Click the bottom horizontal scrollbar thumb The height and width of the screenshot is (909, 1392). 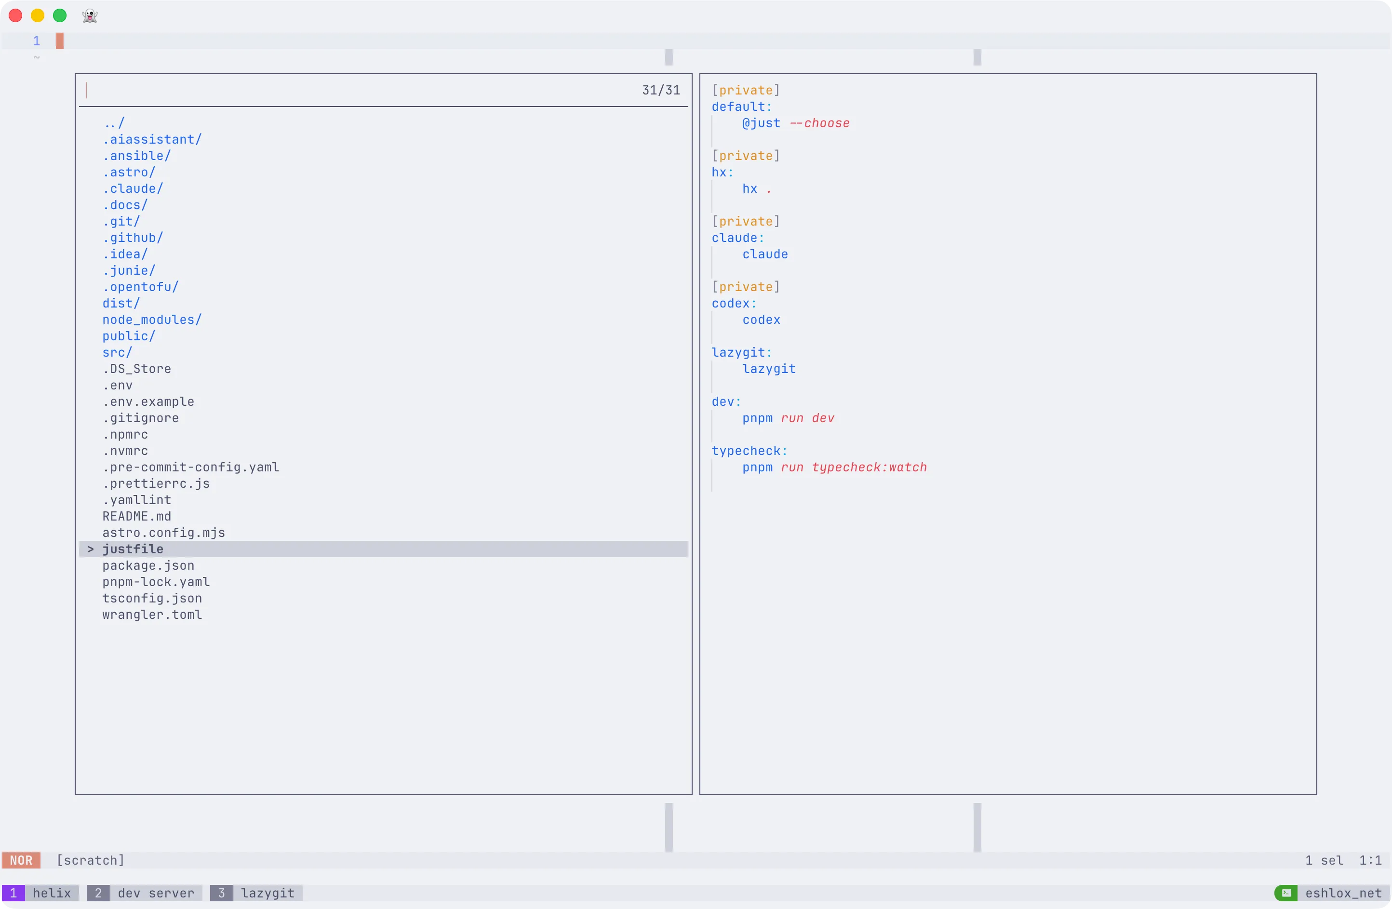(669, 827)
